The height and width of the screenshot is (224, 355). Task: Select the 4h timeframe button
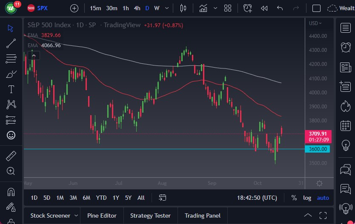tap(137, 8)
